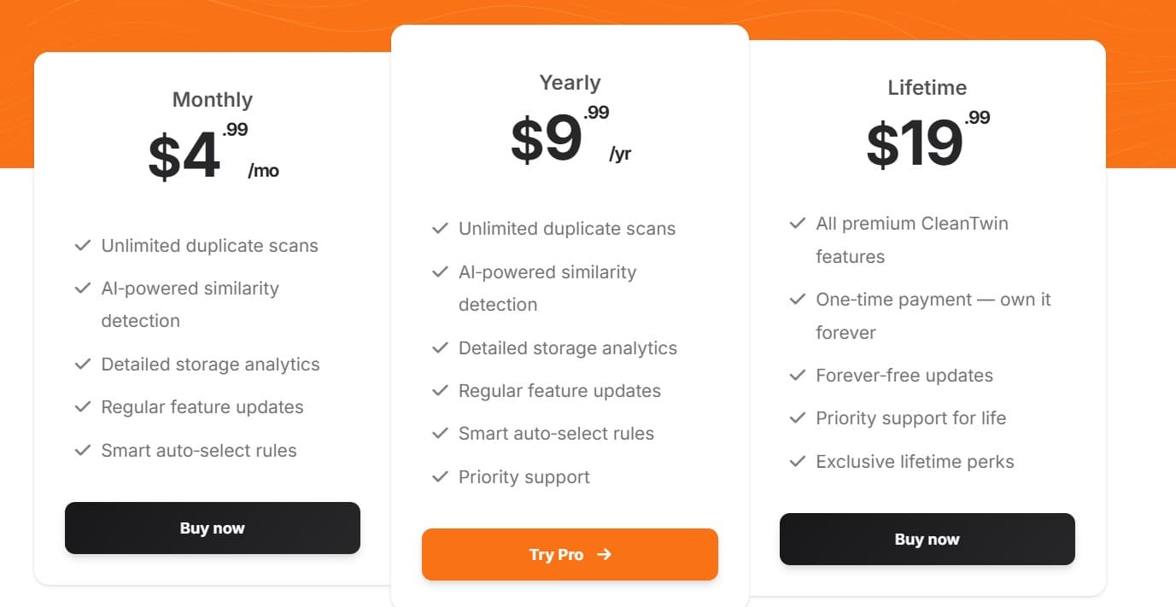Click the checkmark beside One-time payment — own it forever
The height and width of the screenshot is (607, 1176).
point(798,300)
